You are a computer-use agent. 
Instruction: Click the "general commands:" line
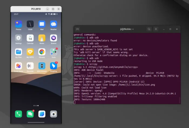pos(85,35)
